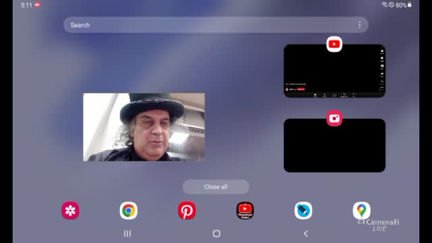432x243 pixels.
Task: Open Google Maps from the dock
Action: pos(362,211)
